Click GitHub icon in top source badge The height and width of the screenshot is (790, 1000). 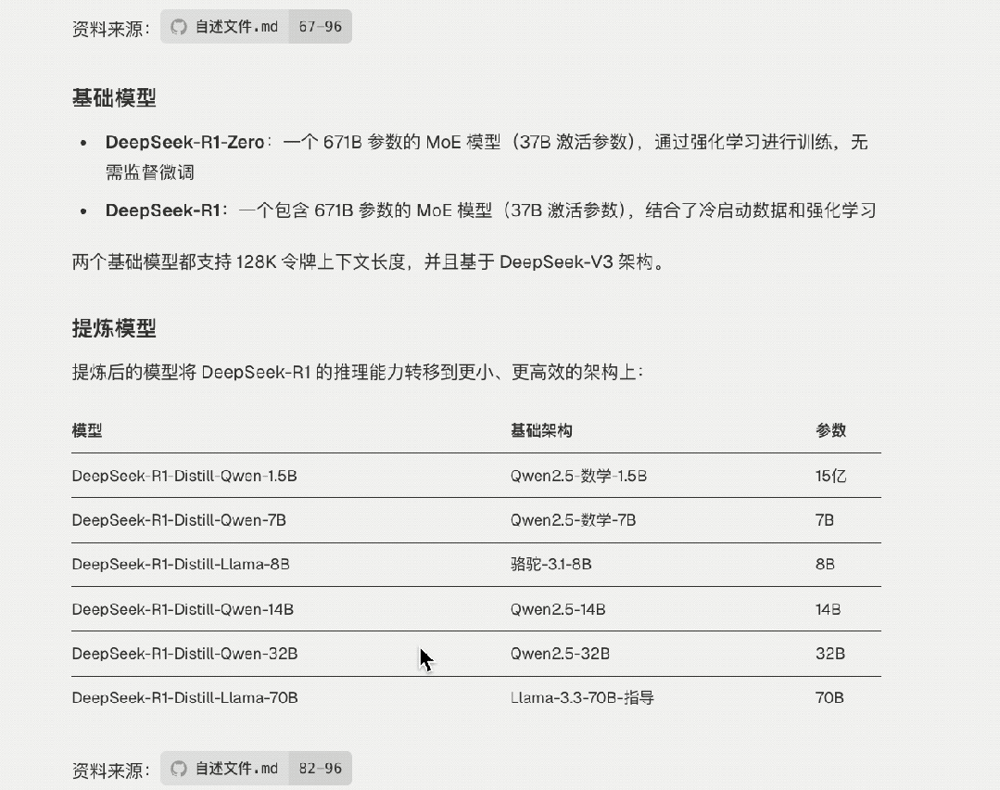(179, 27)
